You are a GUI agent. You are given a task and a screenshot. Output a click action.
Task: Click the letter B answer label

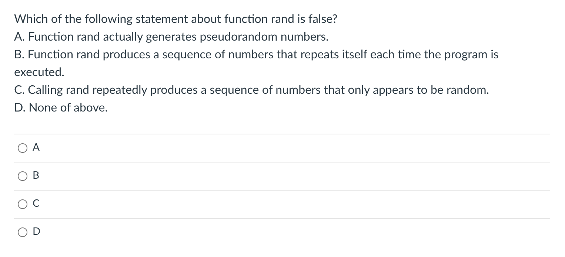(36, 176)
